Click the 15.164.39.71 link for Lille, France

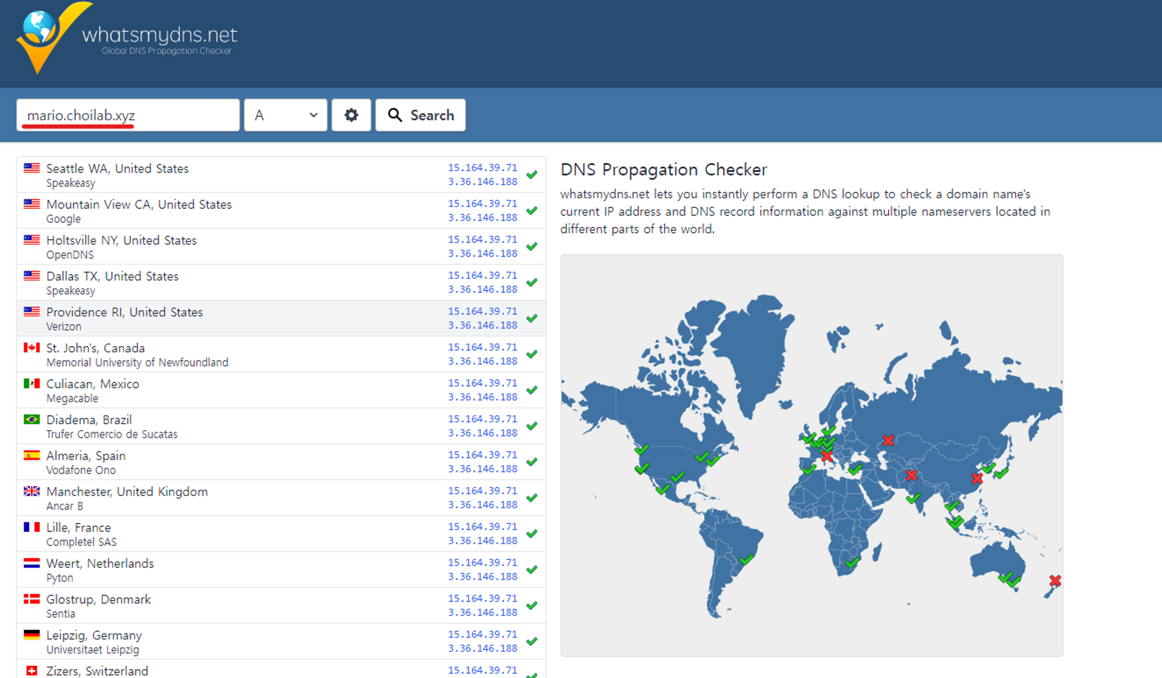click(482, 526)
